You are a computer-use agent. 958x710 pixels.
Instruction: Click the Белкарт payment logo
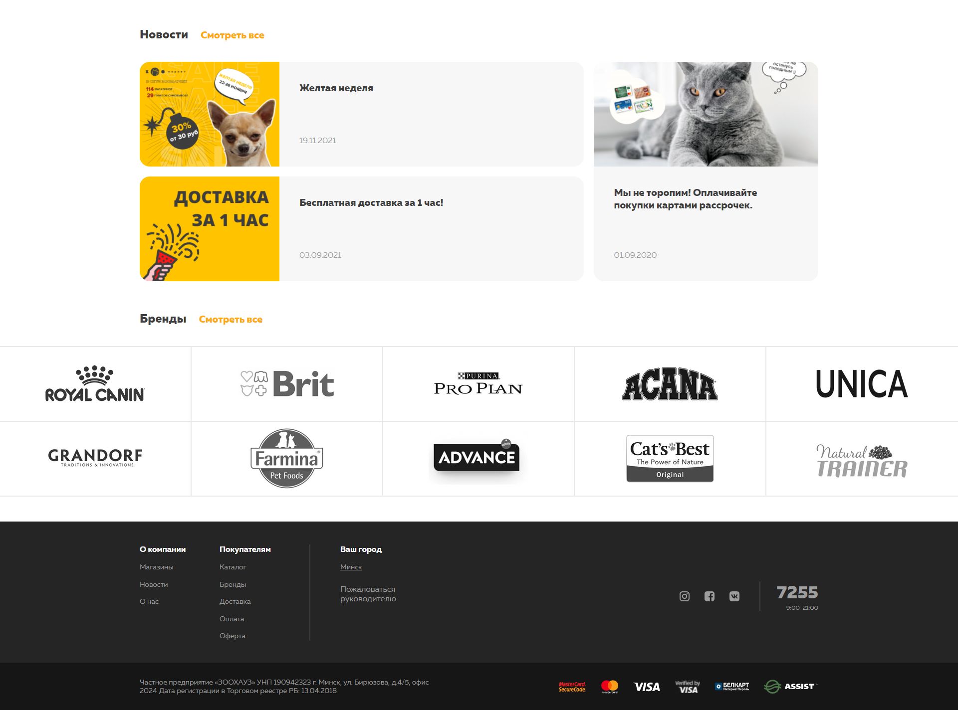pyautogui.click(x=732, y=687)
